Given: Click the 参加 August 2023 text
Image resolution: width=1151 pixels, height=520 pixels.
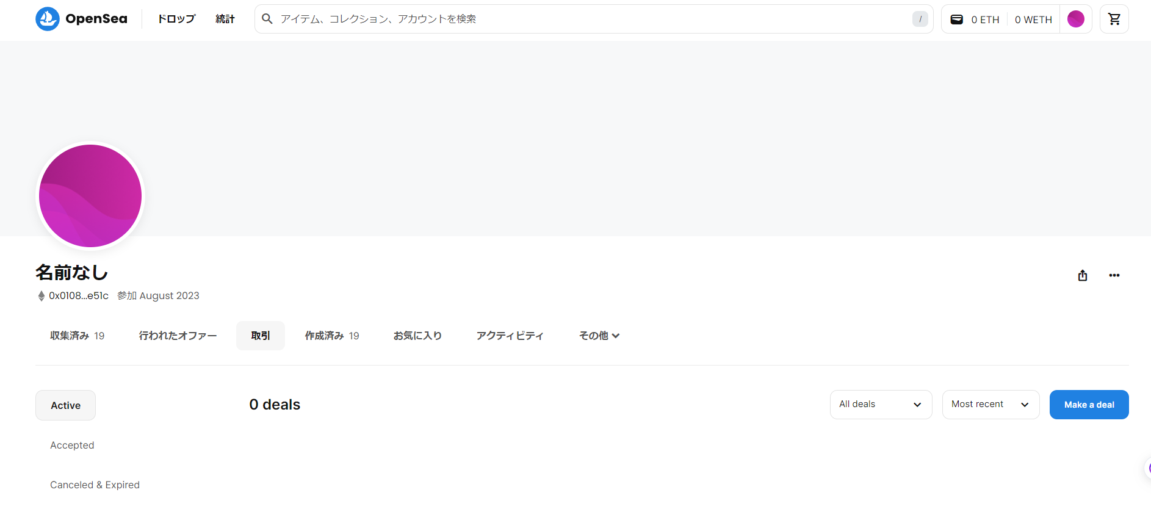Looking at the screenshot, I should click(158, 295).
